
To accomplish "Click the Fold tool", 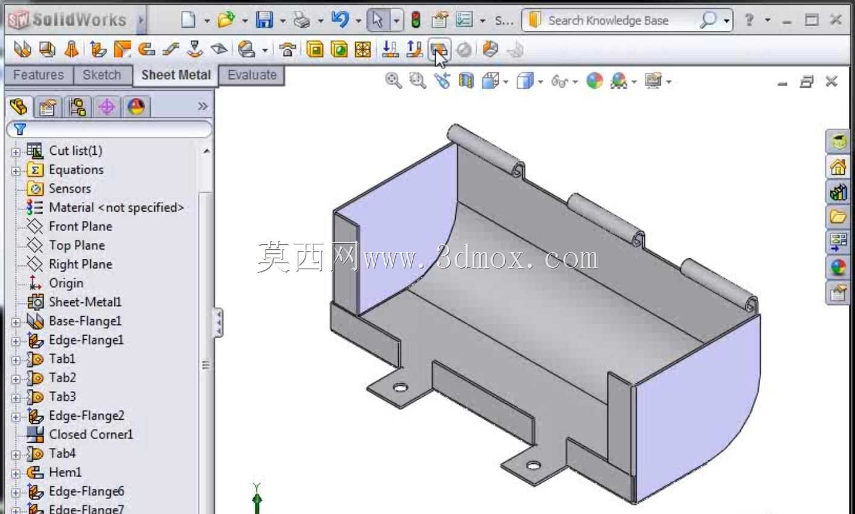I will pos(414,50).
